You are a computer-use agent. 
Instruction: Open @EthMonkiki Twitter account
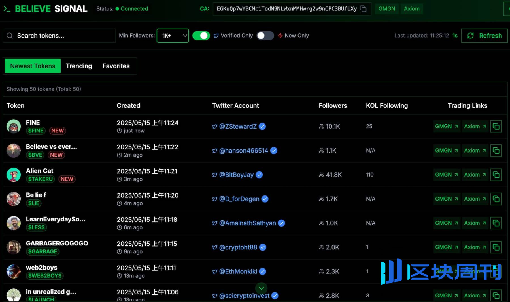click(x=238, y=271)
